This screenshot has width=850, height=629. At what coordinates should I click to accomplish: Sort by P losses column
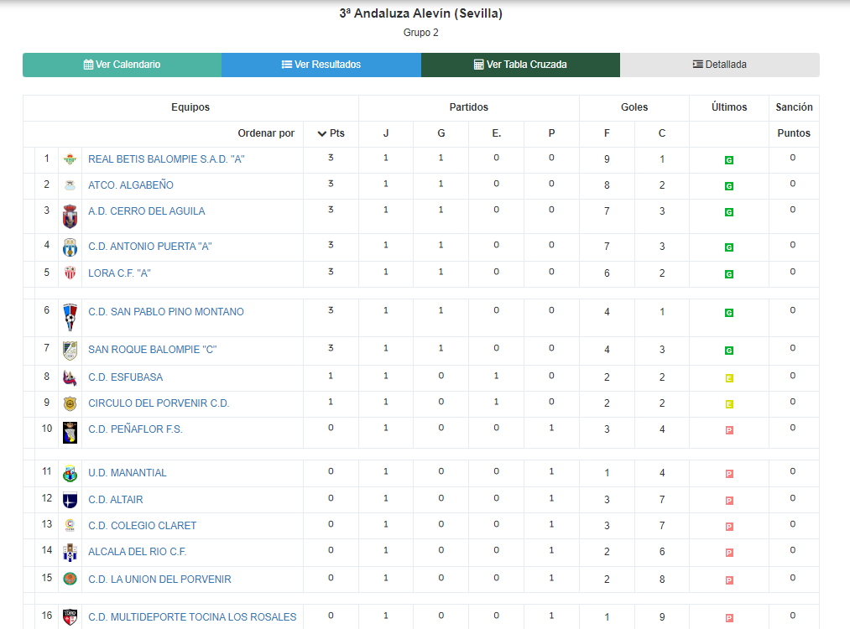(x=551, y=133)
